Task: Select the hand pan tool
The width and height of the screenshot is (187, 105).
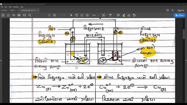Action: tap(77, 15)
